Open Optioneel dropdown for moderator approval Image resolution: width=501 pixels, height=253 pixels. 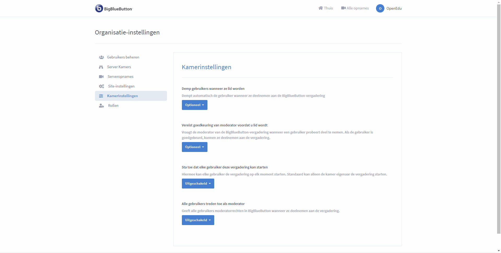point(195,147)
